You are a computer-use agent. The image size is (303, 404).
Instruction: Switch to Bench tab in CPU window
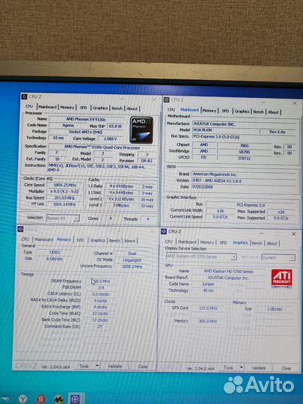(117, 108)
